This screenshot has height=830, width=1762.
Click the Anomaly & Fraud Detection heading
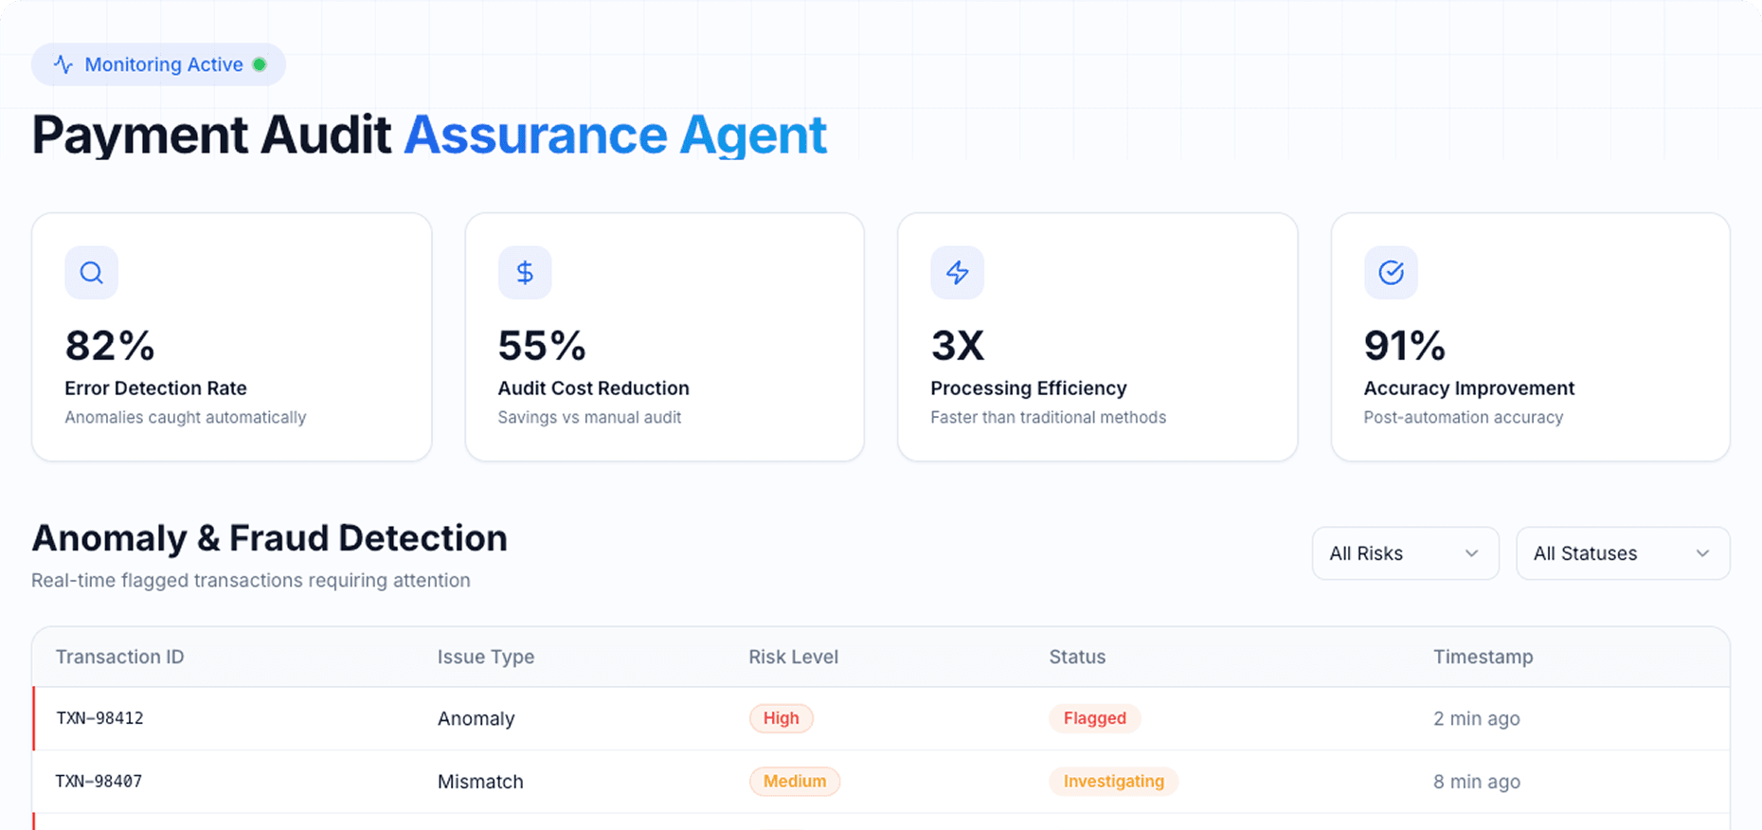click(x=270, y=538)
